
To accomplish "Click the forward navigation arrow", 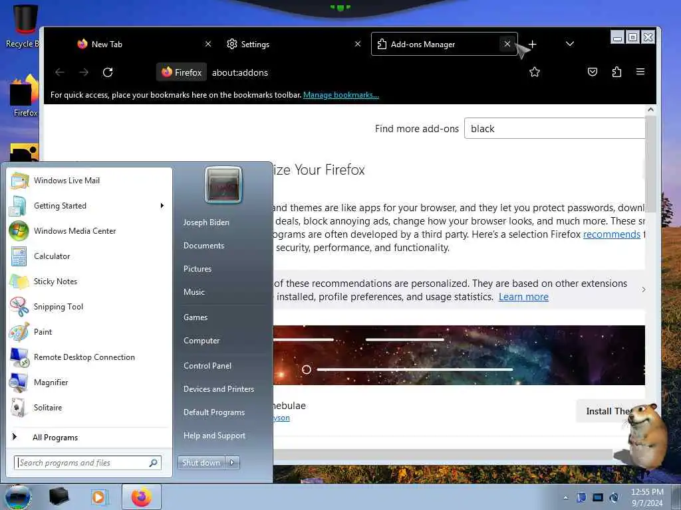I will [84, 72].
